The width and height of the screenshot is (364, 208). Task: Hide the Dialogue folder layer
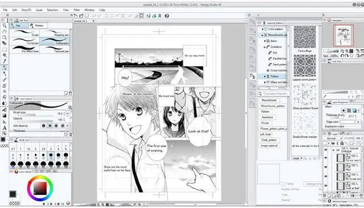tap(325, 150)
